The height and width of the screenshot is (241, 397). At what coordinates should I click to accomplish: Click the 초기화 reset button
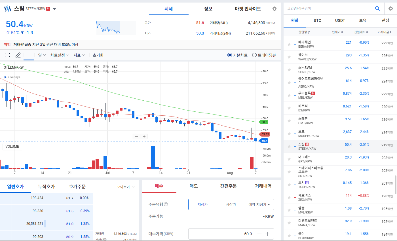point(98,55)
